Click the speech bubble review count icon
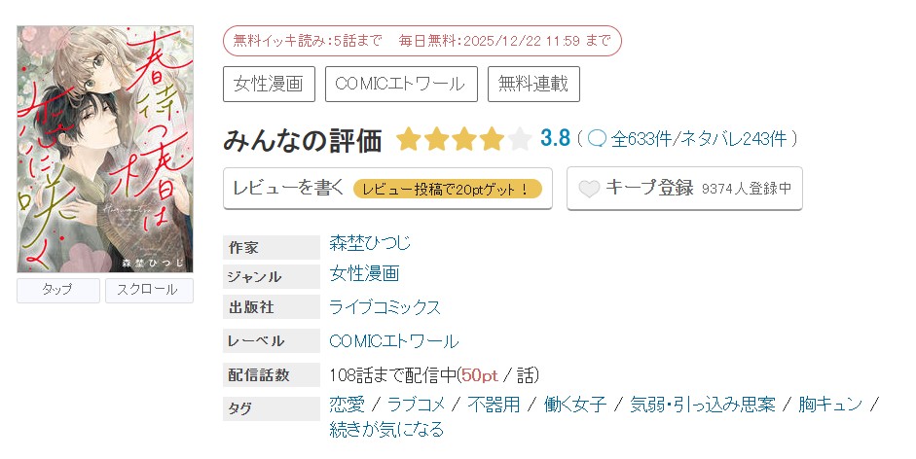916x459 pixels. pos(598,138)
